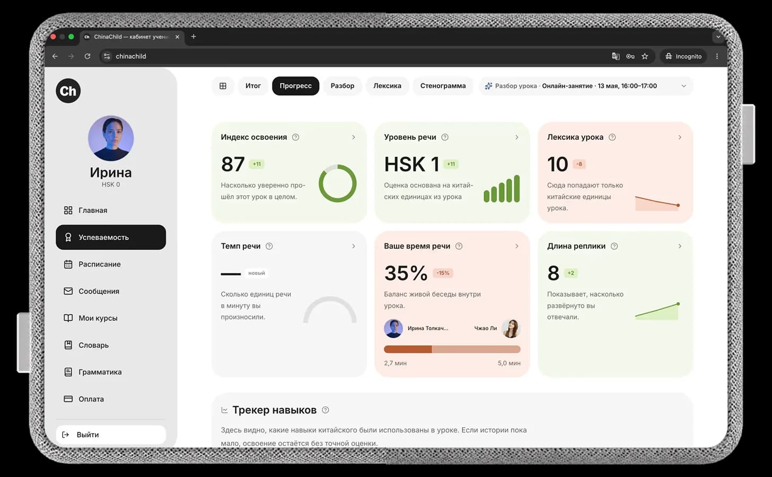Click the "2,7 мин" value
772x477 pixels.
pos(396,363)
